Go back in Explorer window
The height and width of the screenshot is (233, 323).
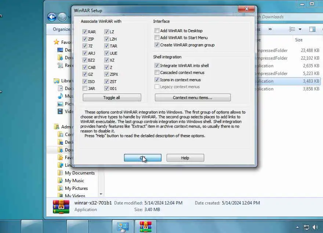click(52, 17)
